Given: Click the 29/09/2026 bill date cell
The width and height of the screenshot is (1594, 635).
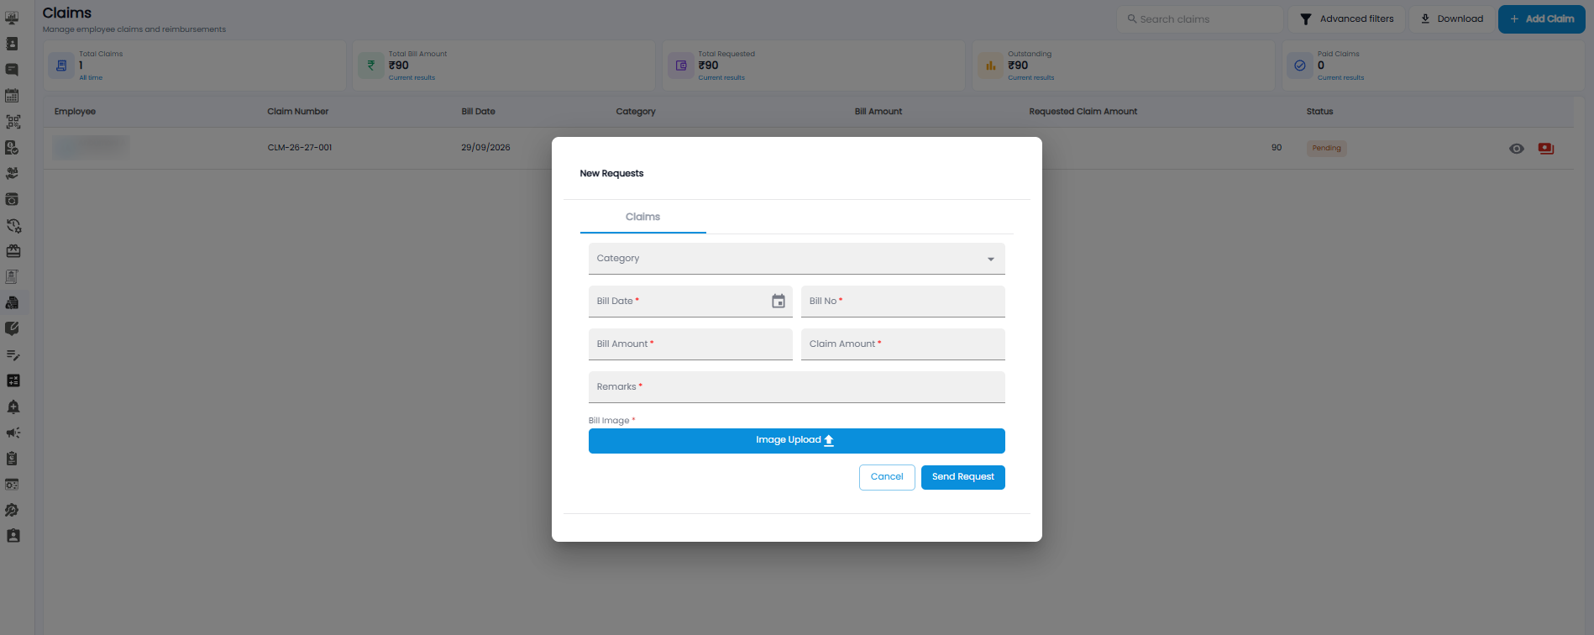Looking at the screenshot, I should [485, 148].
